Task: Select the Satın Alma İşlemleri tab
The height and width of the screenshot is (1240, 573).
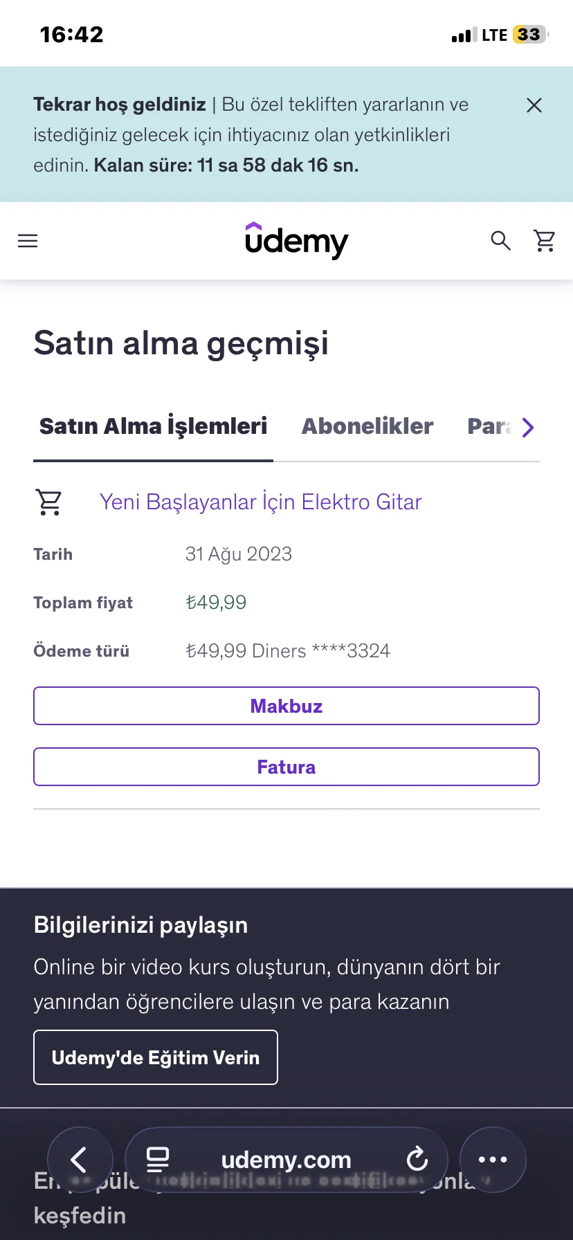Action: click(x=153, y=426)
